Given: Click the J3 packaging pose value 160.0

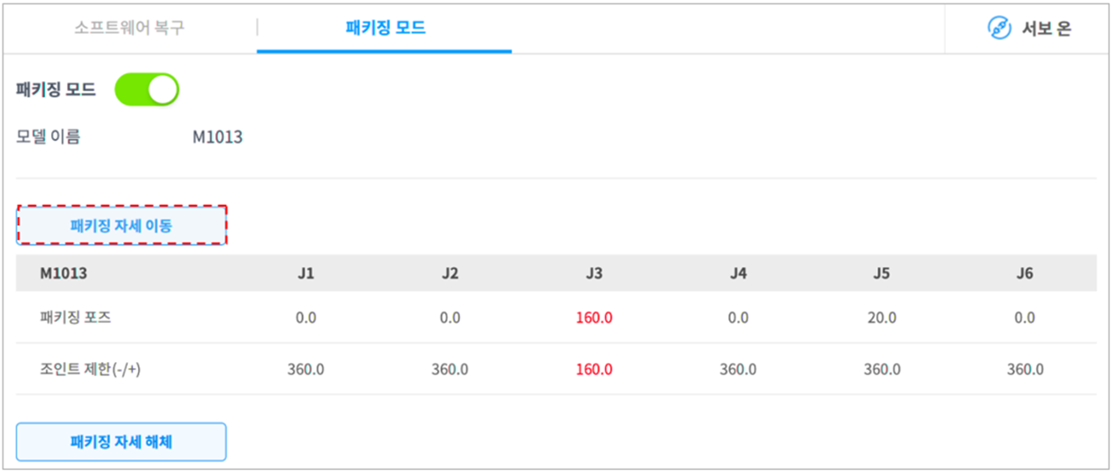Looking at the screenshot, I should pyautogui.click(x=593, y=318).
